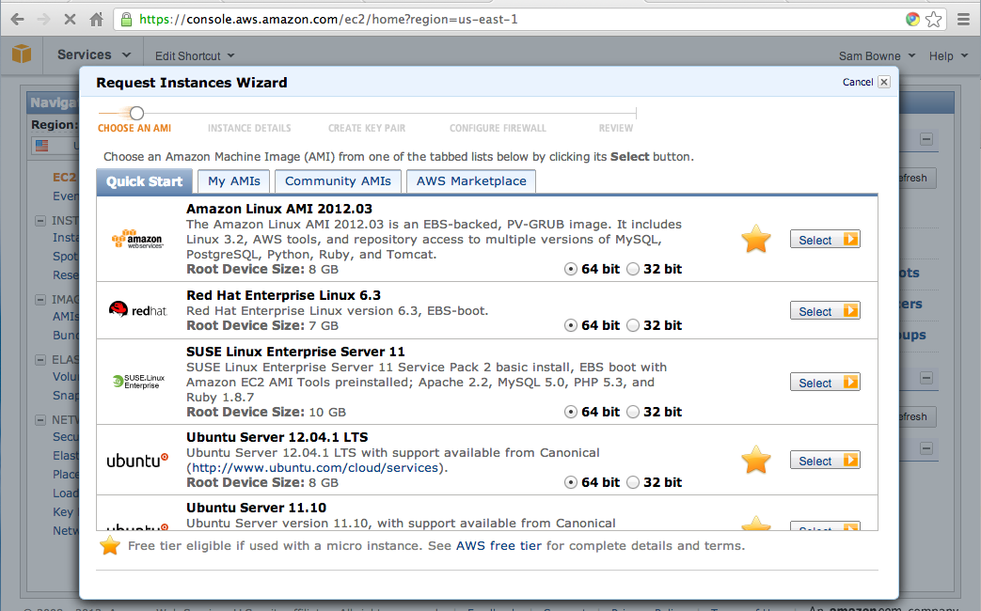This screenshot has height=611, width=981.
Task: Collapse the top right background panel
Action: (x=926, y=139)
